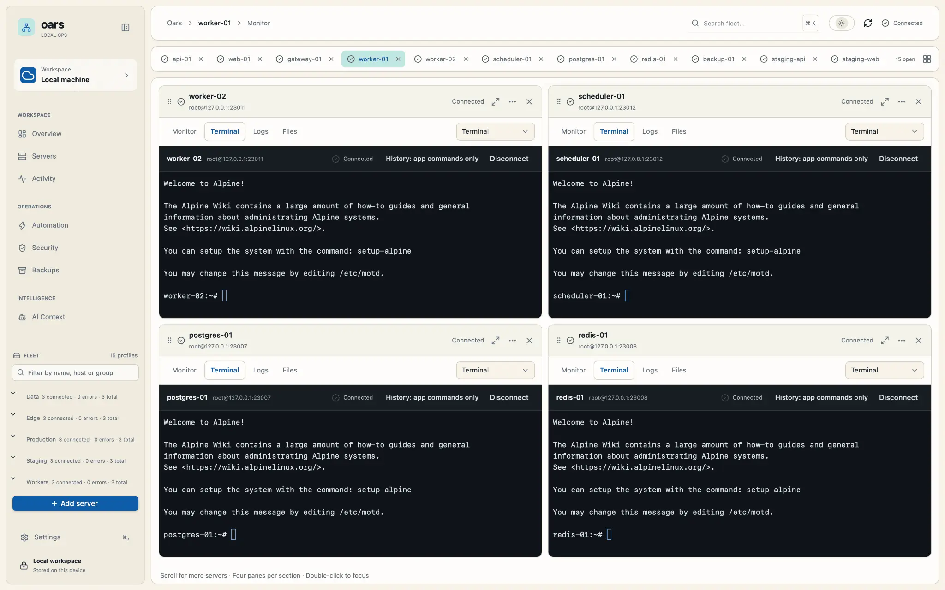Expand the Edge fleet group

coord(13,414)
